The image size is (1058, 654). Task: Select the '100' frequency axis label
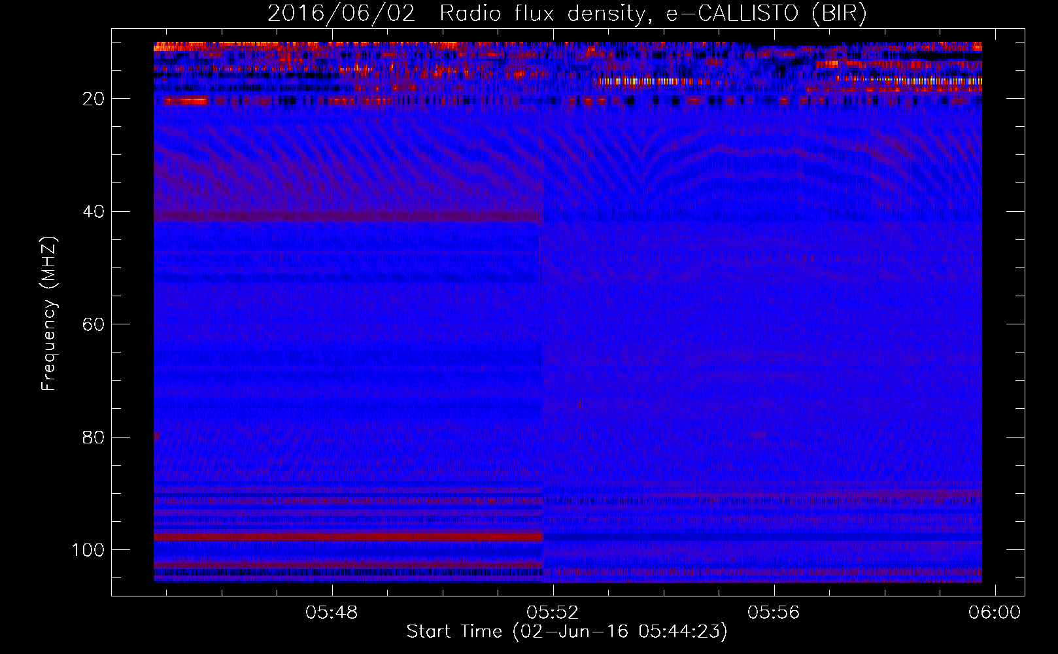click(x=88, y=550)
